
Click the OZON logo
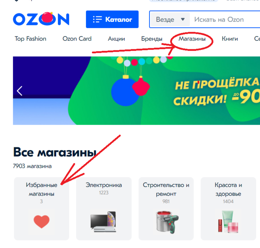(x=41, y=19)
